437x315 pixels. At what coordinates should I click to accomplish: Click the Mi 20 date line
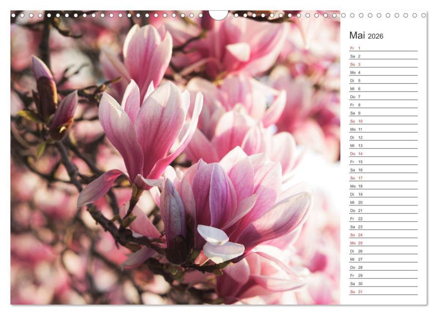384,202
